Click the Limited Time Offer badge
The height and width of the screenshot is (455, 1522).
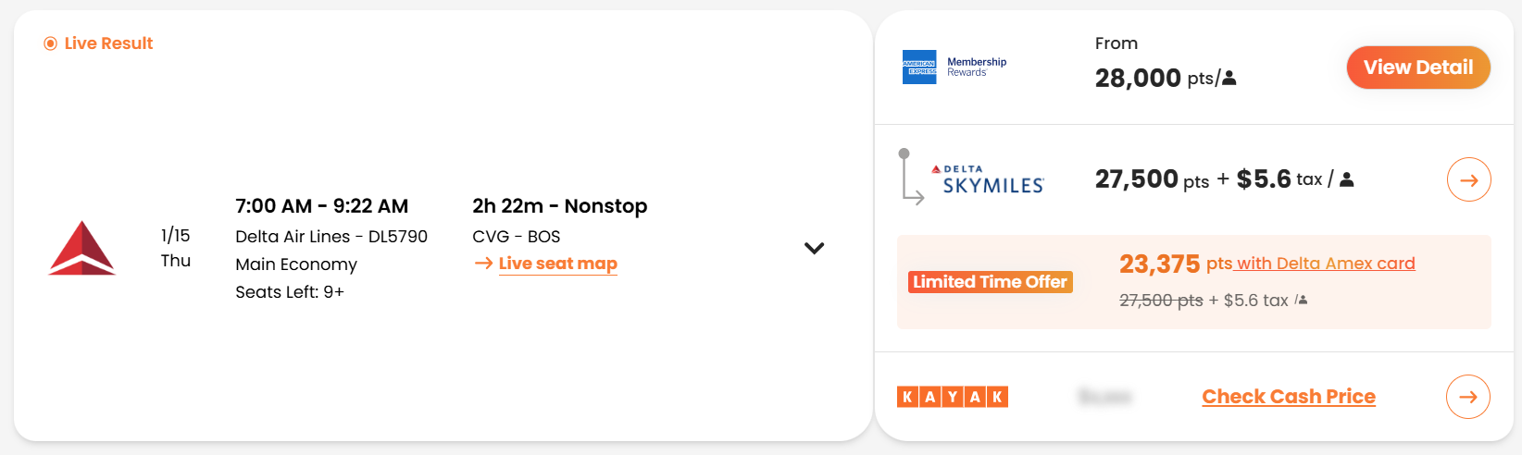(990, 282)
